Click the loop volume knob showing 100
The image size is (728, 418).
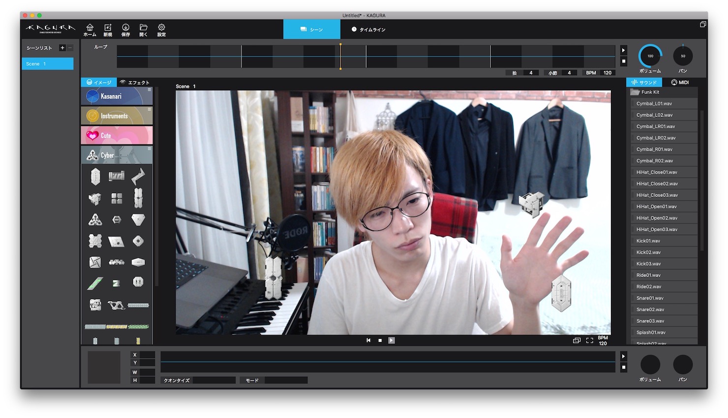coord(650,56)
